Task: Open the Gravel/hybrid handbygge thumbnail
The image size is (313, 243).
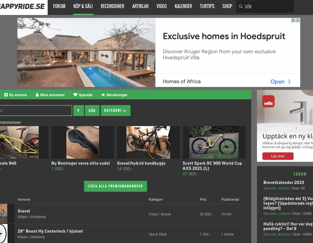Action: point(148,142)
